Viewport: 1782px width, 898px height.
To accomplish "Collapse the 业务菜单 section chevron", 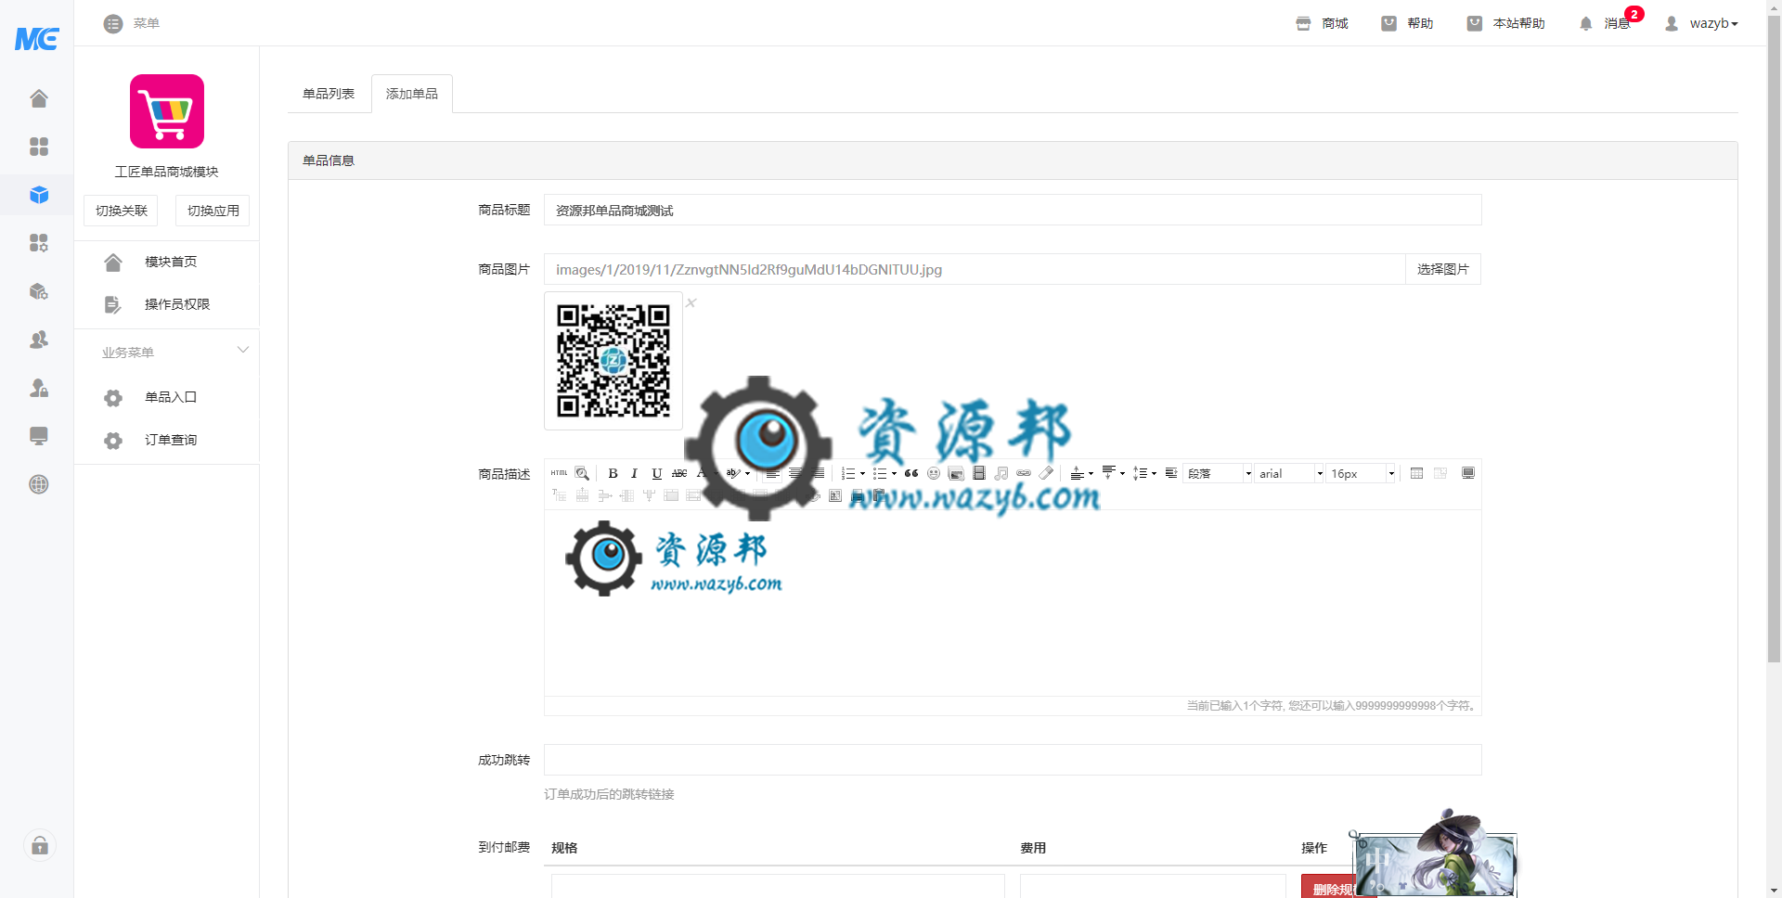I will 243,350.
